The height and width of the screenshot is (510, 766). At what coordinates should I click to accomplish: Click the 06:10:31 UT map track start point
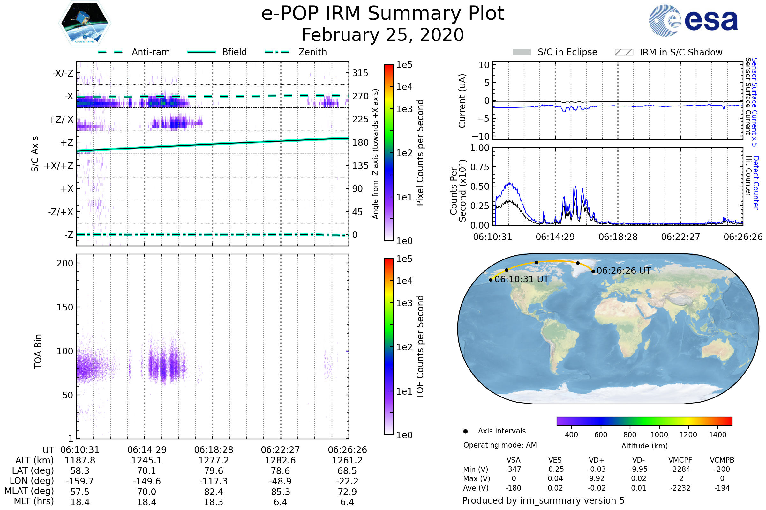tap(491, 280)
